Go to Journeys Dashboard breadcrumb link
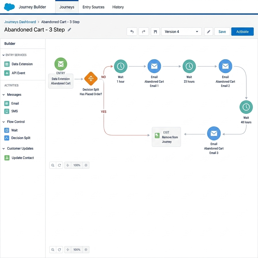This screenshot has height=258, width=258. 20,22
